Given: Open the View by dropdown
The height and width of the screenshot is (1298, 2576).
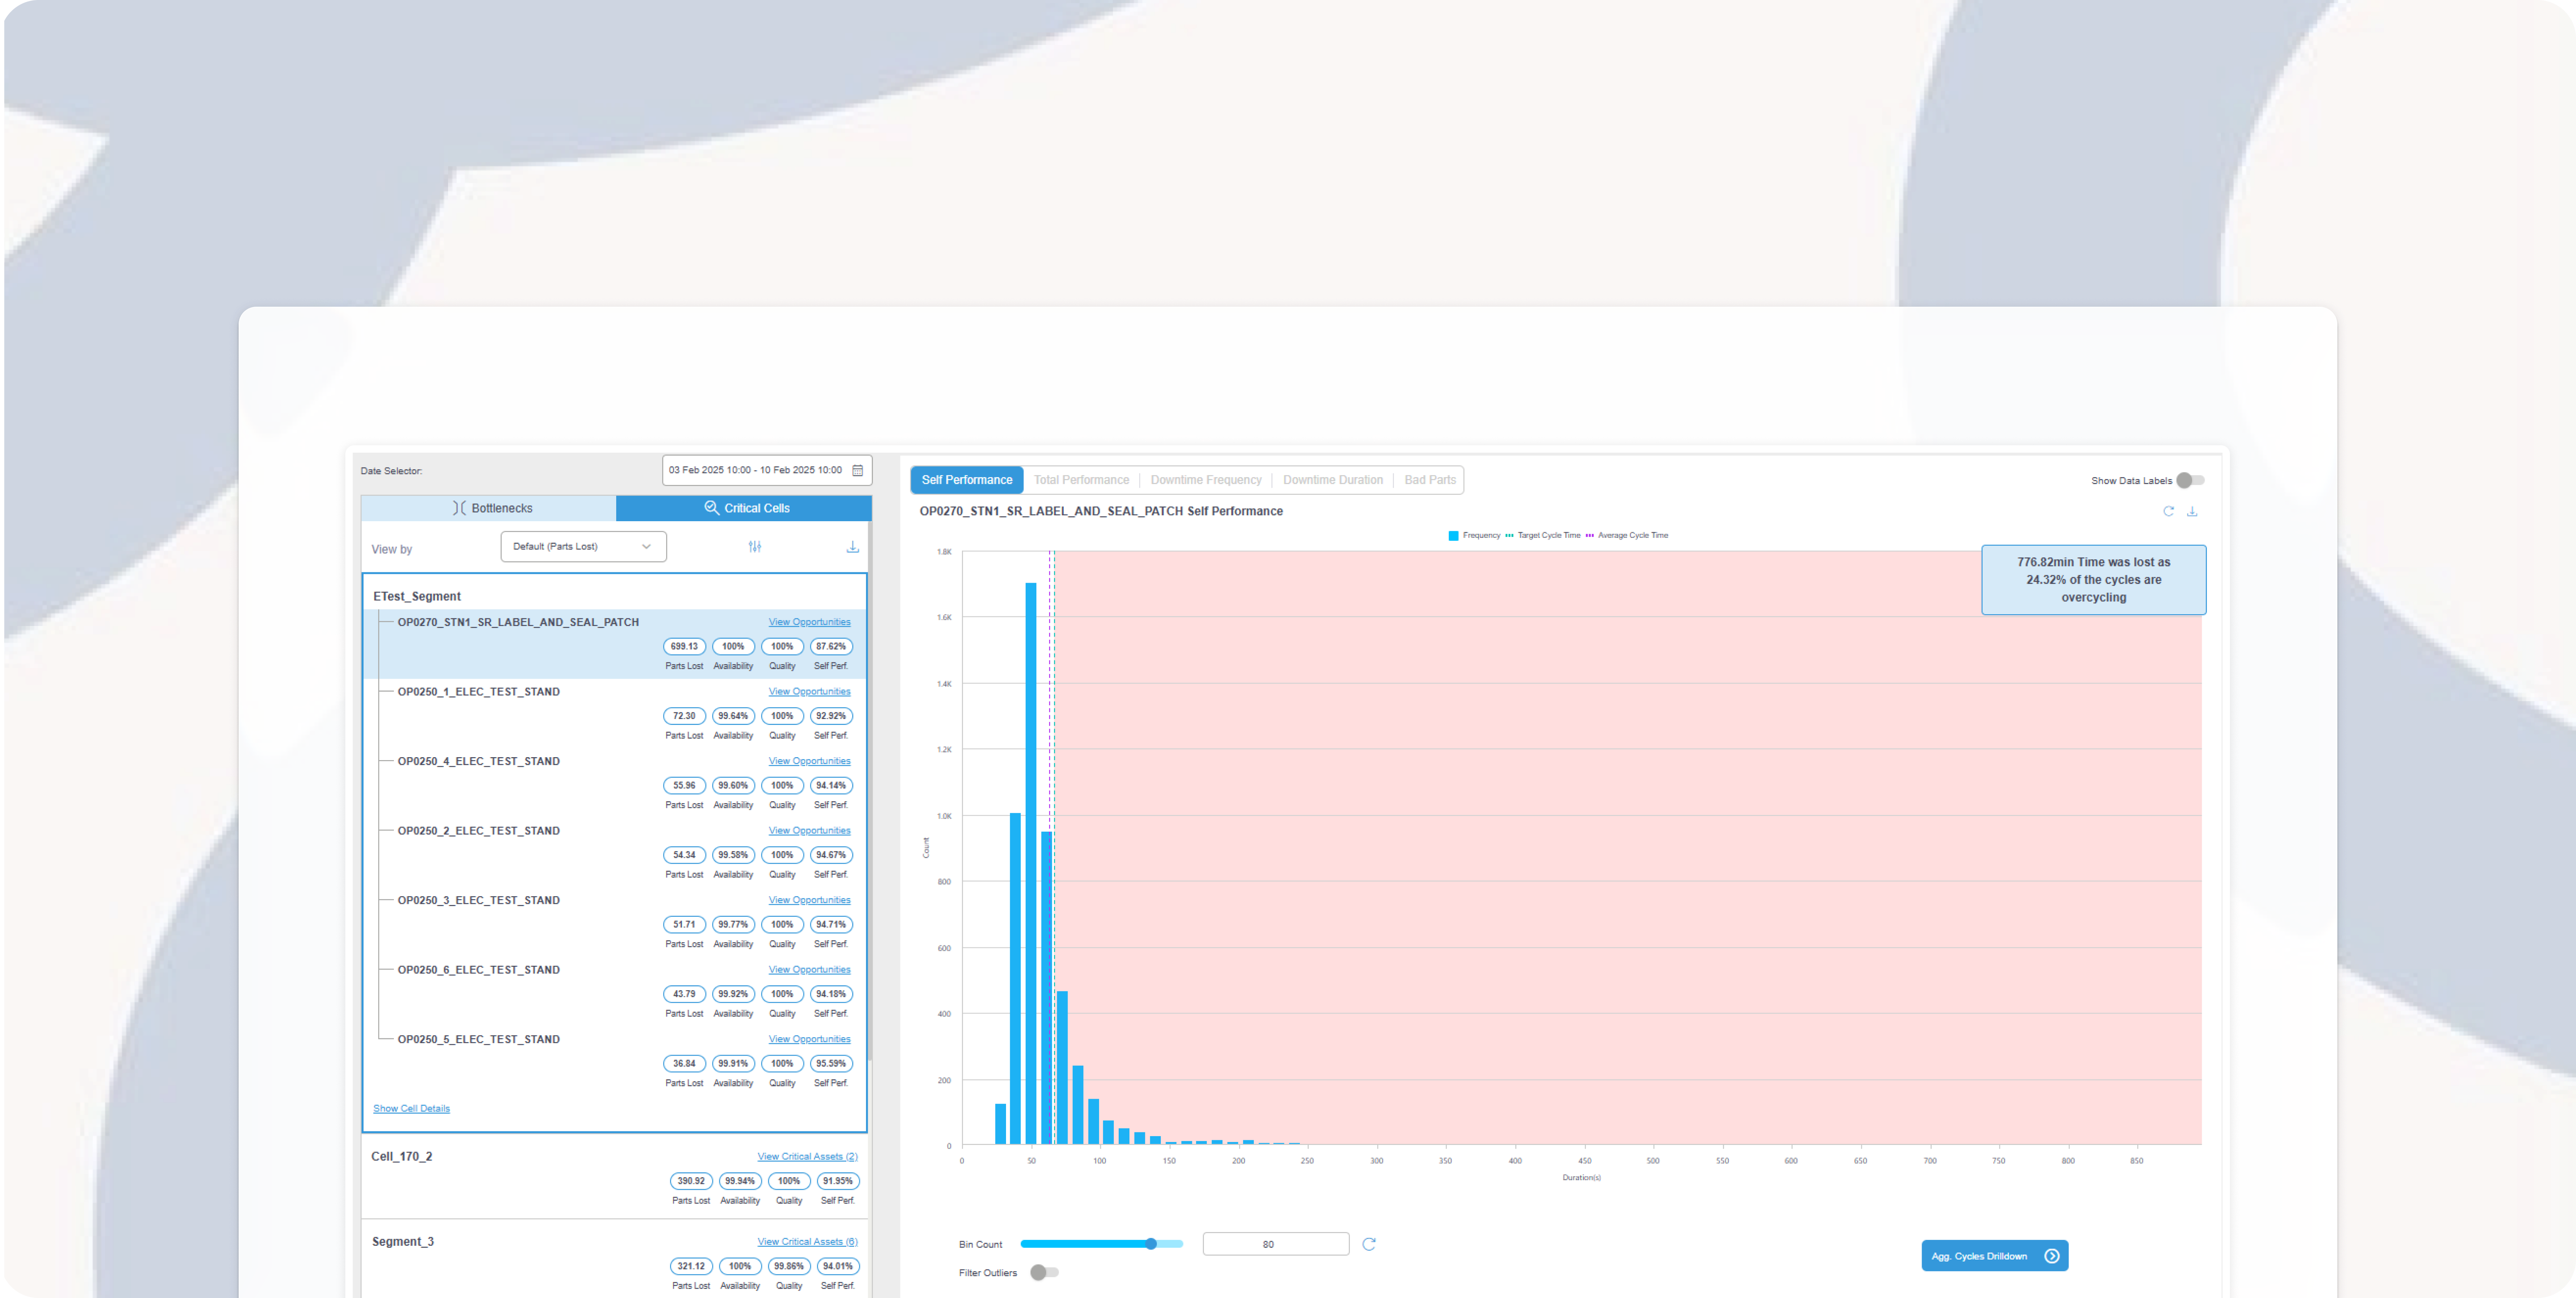Looking at the screenshot, I should click(x=583, y=547).
